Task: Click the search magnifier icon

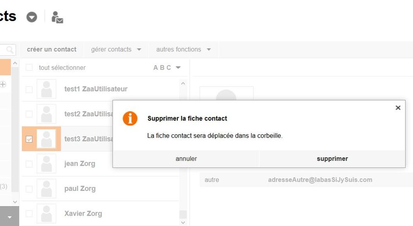Action: tap(10, 50)
